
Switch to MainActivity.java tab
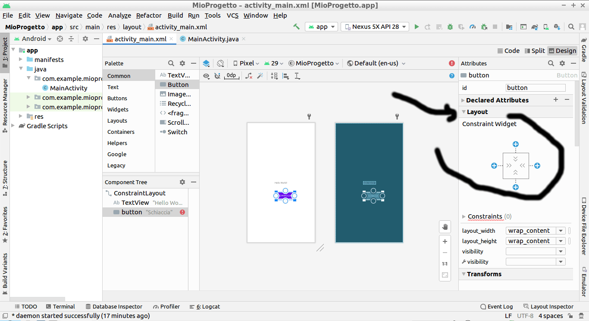(x=213, y=39)
